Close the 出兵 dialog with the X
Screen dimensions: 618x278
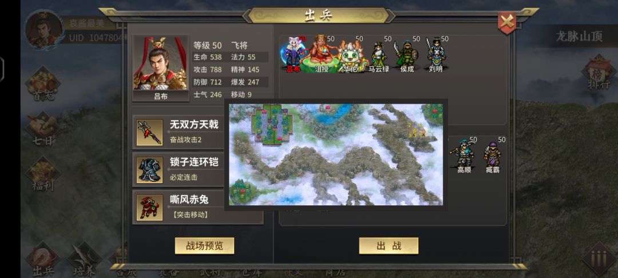(x=507, y=22)
